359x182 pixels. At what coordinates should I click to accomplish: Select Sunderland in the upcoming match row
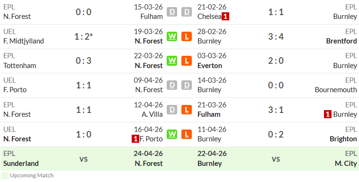pos(21,164)
